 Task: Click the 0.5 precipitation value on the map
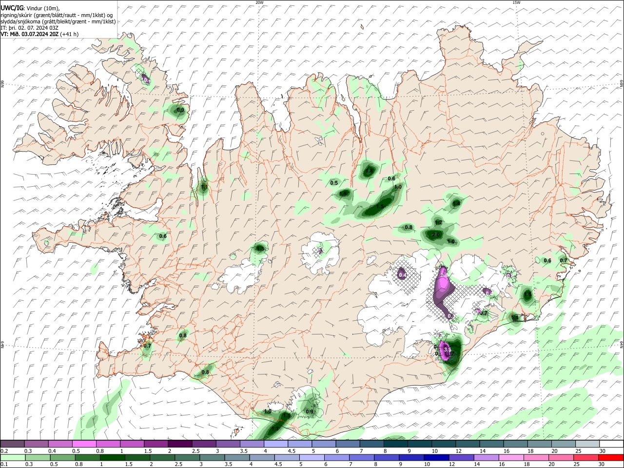334,183
